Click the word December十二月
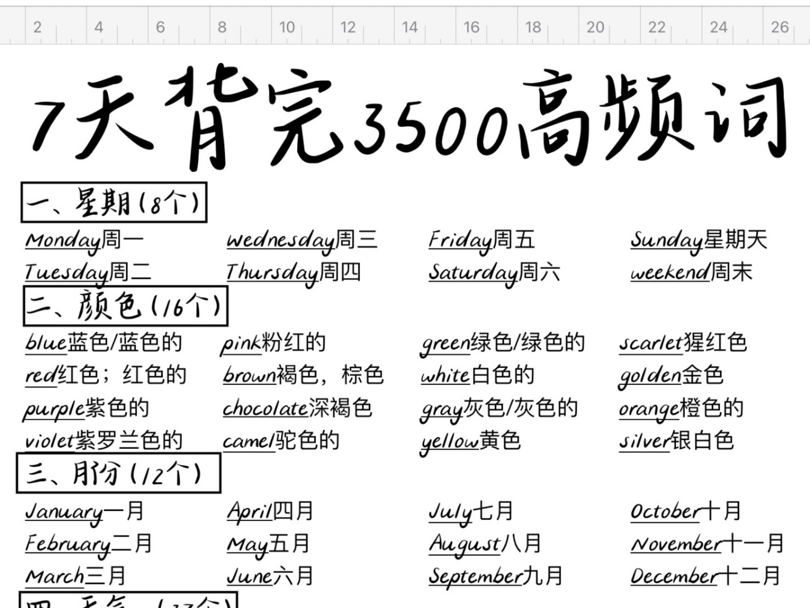The width and height of the screenshot is (810, 608). tap(705, 576)
